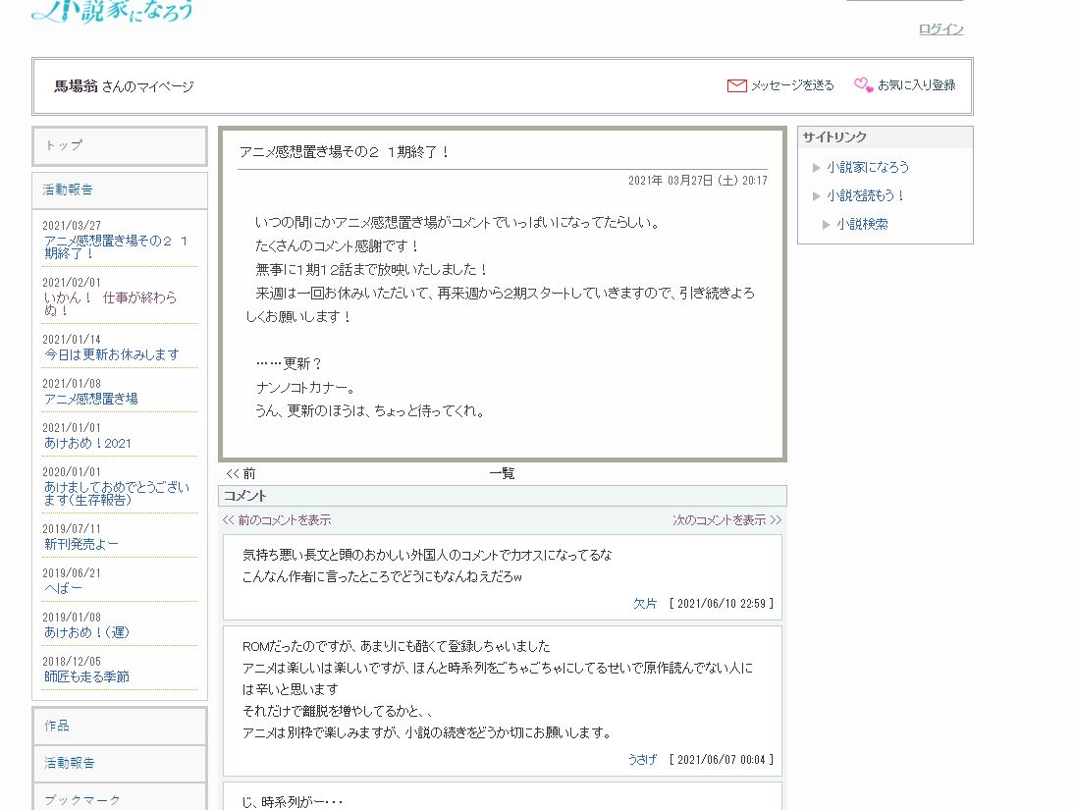The width and height of the screenshot is (1074, 810).
Task: Show previous comments via 前のコメントを表示
Action: (x=277, y=520)
